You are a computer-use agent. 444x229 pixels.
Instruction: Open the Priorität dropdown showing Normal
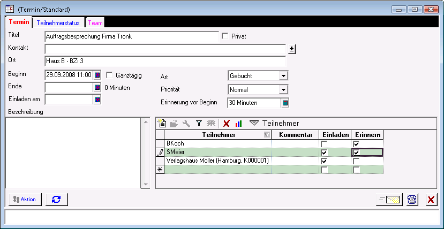pyautogui.click(x=283, y=90)
